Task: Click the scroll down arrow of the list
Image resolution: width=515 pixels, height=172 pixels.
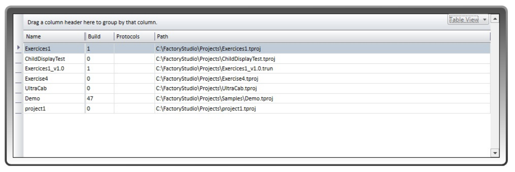Action: (495, 153)
